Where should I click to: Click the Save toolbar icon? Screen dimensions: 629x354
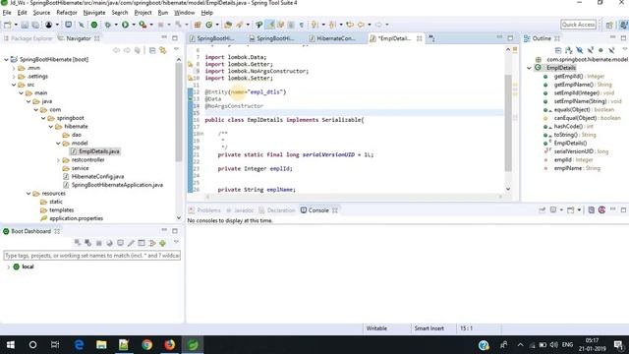pyautogui.click(x=25, y=25)
